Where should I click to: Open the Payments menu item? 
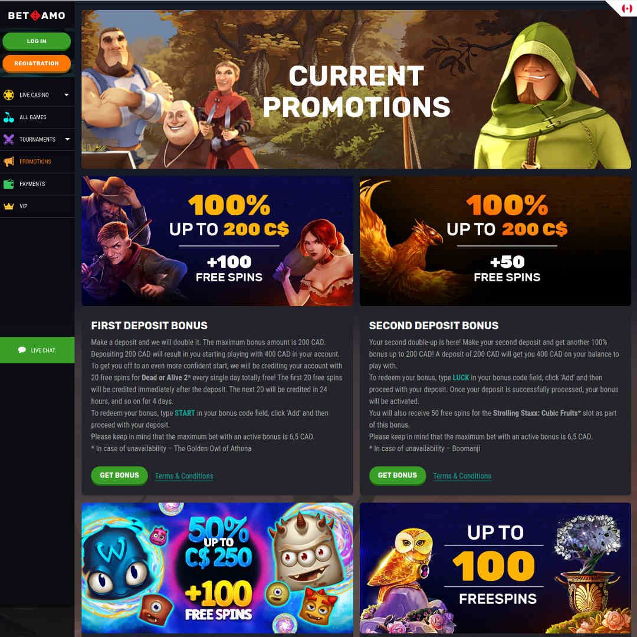pos(37,184)
